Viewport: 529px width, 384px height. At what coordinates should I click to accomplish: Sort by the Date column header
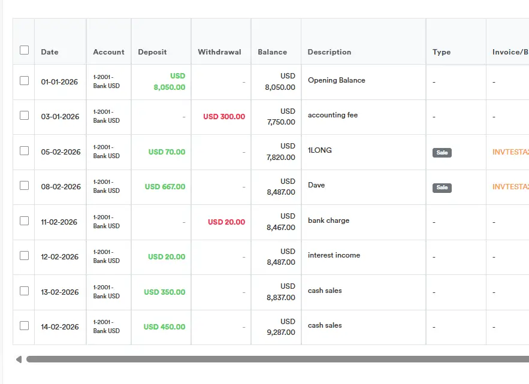[50, 52]
